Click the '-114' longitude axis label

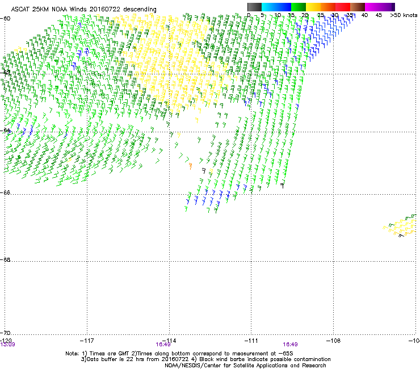169,341
